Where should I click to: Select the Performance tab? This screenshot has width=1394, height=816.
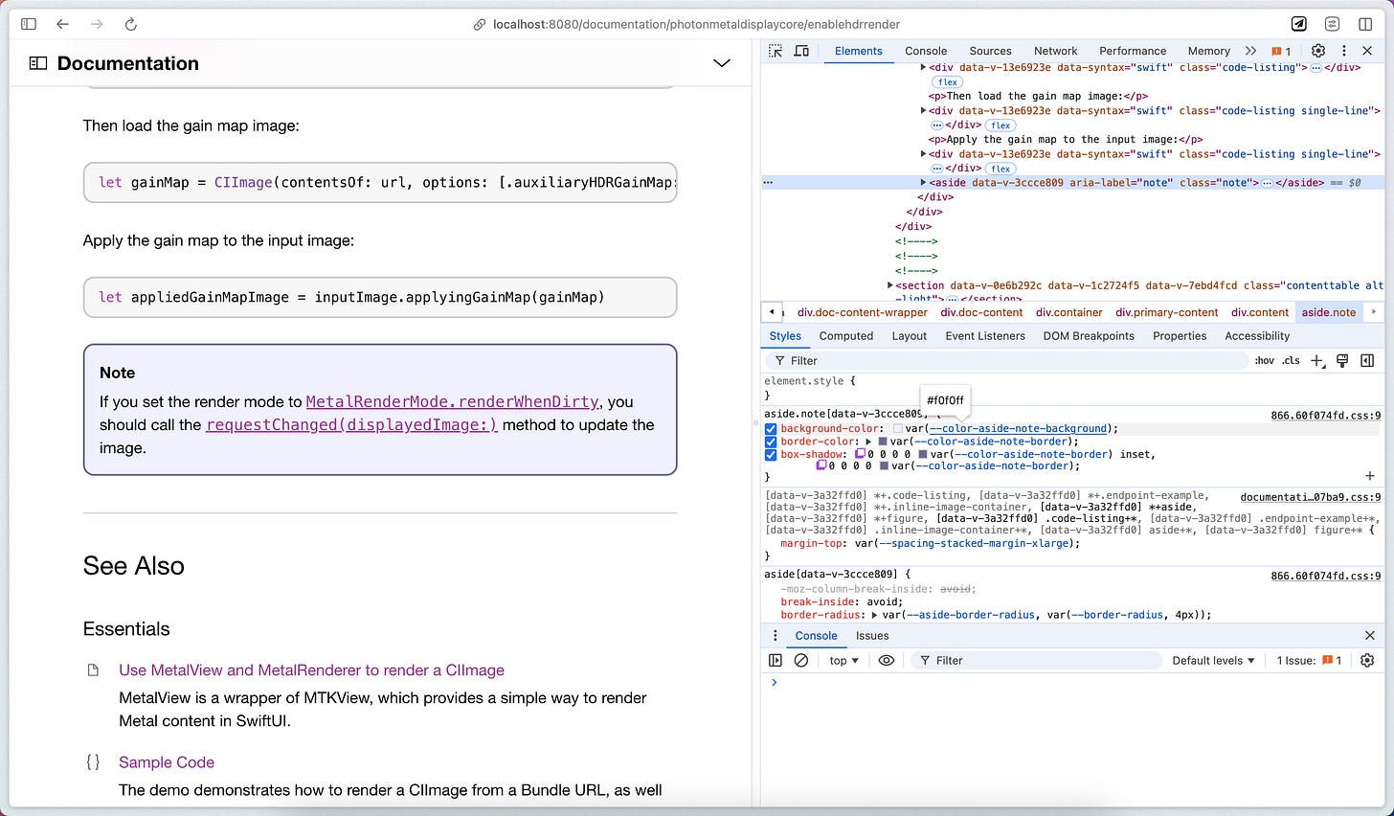[x=1133, y=51]
